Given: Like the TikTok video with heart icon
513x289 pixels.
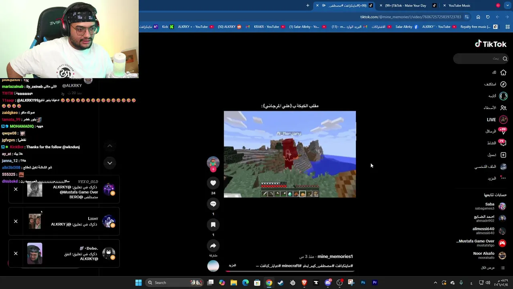Looking at the screenshot, I should tap(213, 183).
